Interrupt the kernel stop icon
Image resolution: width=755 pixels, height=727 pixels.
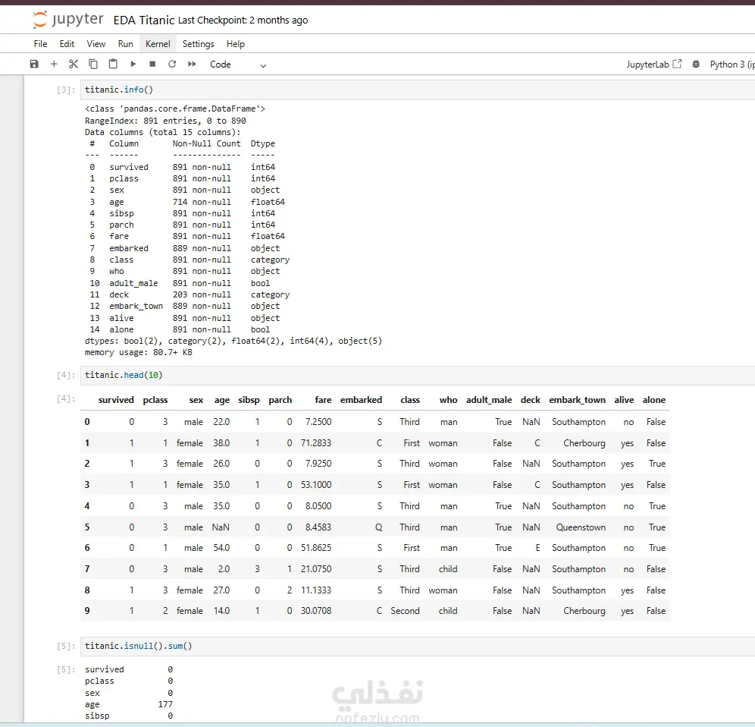point(152,64)
